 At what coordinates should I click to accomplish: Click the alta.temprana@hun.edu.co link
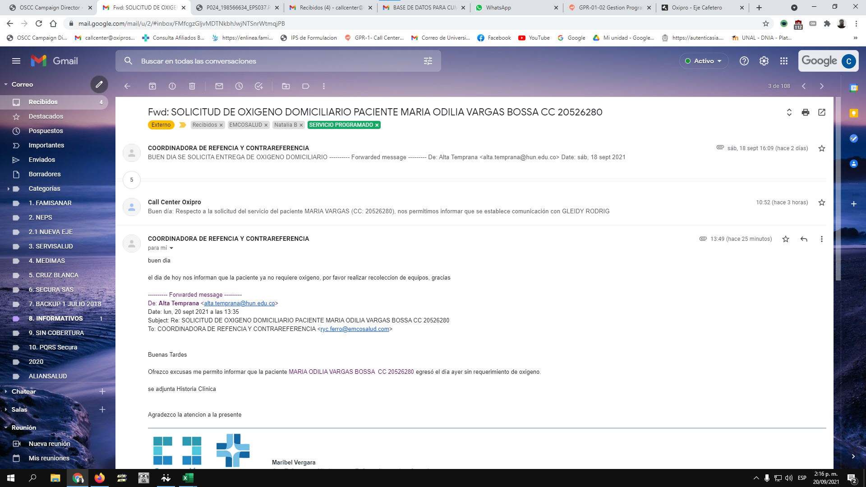pos(240,303)
